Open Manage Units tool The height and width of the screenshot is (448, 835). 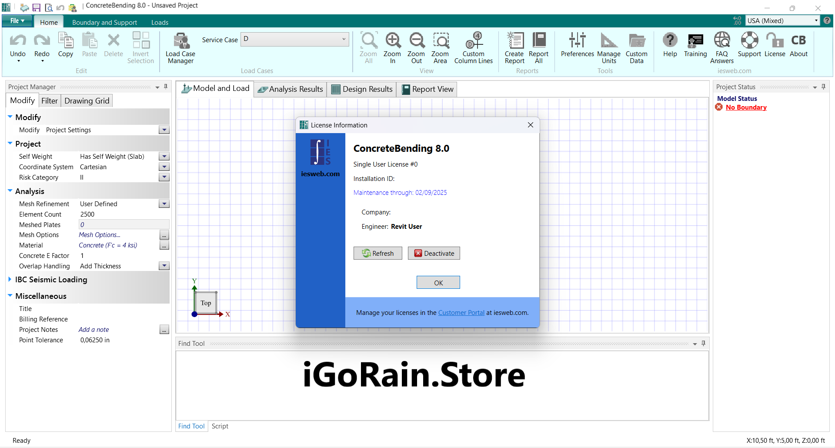[x=608, y=48]
